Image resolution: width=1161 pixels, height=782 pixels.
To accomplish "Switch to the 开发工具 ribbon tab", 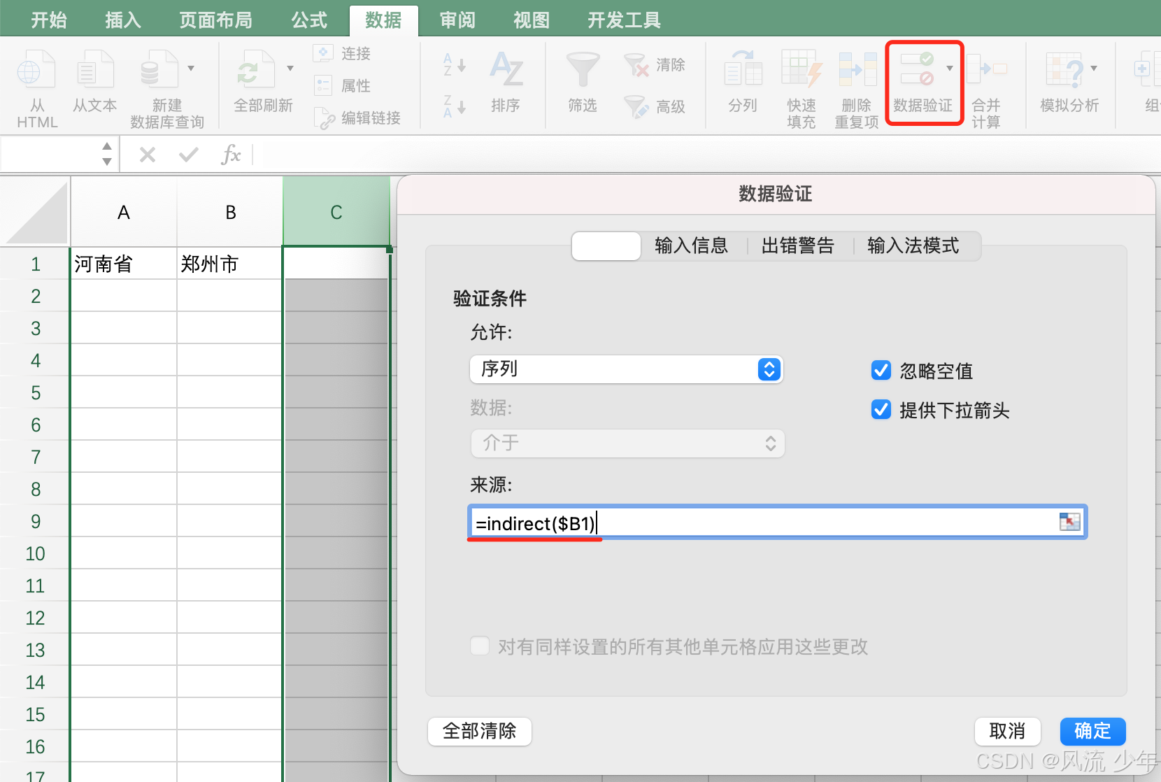I will point(624,20).
